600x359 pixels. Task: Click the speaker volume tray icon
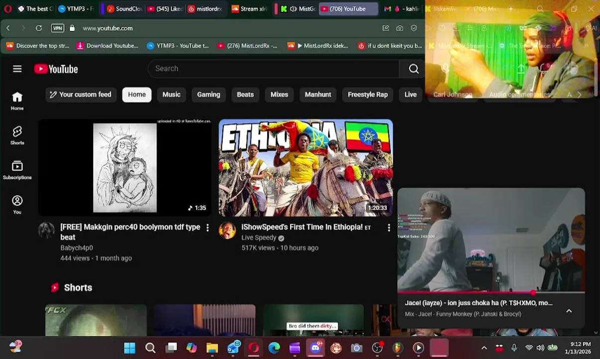point(541,348)
